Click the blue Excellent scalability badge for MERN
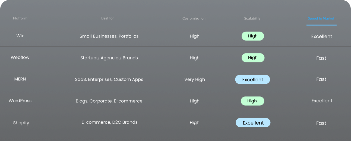Viewport: 351px width, 141px height. [252, 79]
